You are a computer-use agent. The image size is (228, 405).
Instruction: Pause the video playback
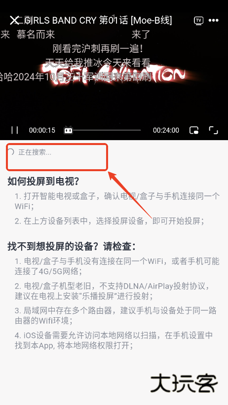pyautogui.click(x=15, y=130)
